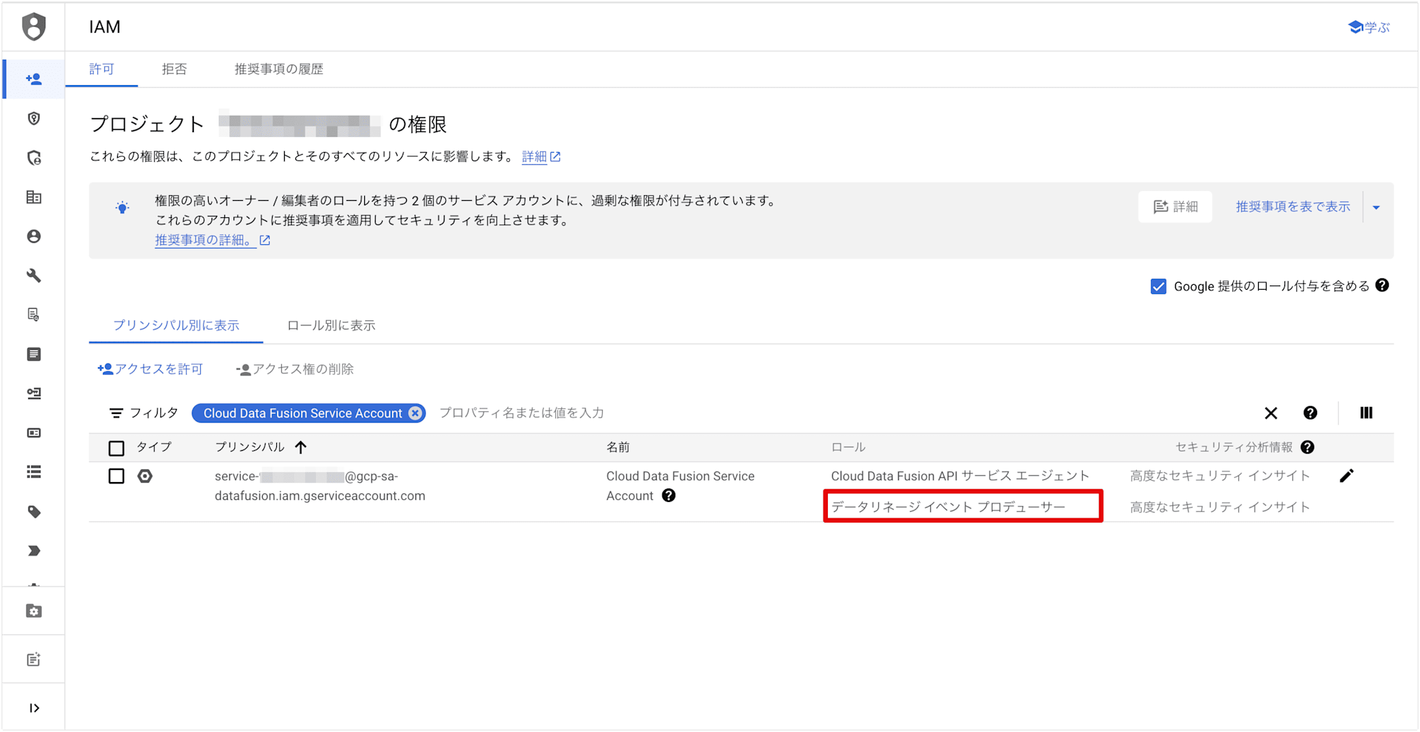This screenshot has width=1420, height=732.
Task: Open the list sidebar icon
Action: pos(33,472)
